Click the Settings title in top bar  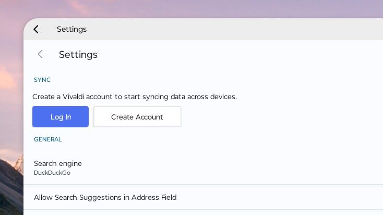(x=71, y=29)
